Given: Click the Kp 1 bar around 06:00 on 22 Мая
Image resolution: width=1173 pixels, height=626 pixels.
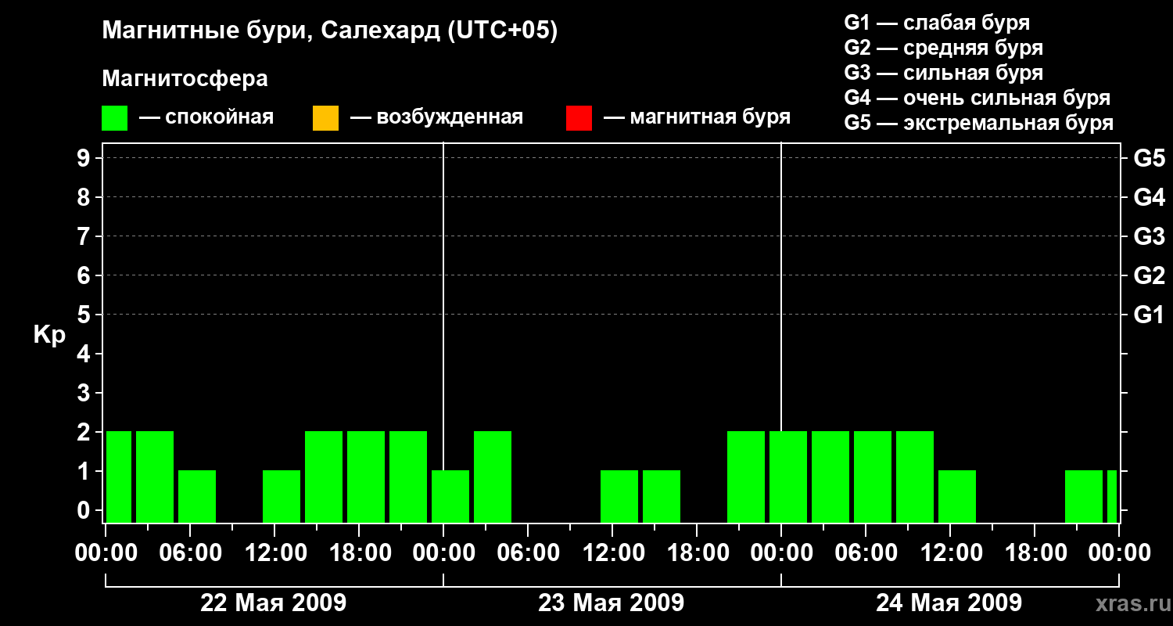Looking at the screenshot, I should (197, 496).
